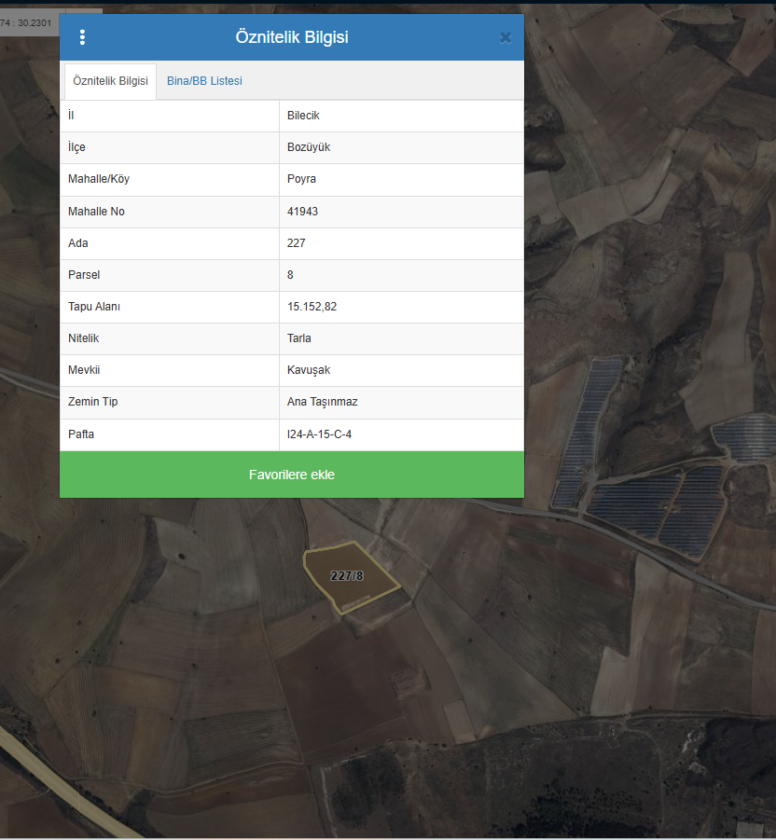This screenshot has width=776, height=840.
Task: Click the 227/8 parcel label on map
Action: (347, 576)
